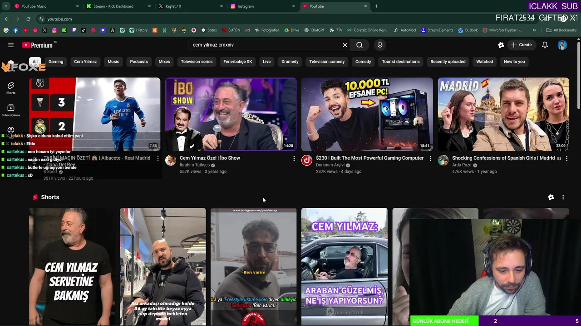Open more options for Albacete - Real Madrid video
Screen dimensions: 581x326
158,158
